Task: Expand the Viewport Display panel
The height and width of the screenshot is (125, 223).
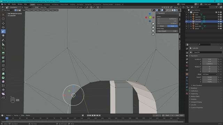Action: coord(196,102)
